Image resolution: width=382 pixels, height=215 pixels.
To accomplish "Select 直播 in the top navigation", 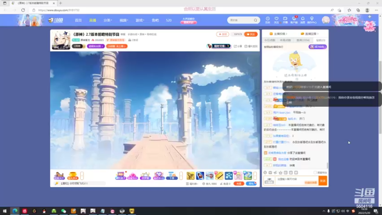I will (x=93, y=20).
